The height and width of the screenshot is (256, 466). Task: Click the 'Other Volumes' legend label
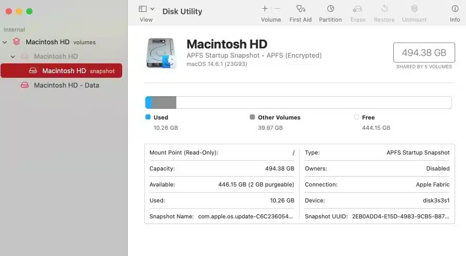click(x=279, y=117)
